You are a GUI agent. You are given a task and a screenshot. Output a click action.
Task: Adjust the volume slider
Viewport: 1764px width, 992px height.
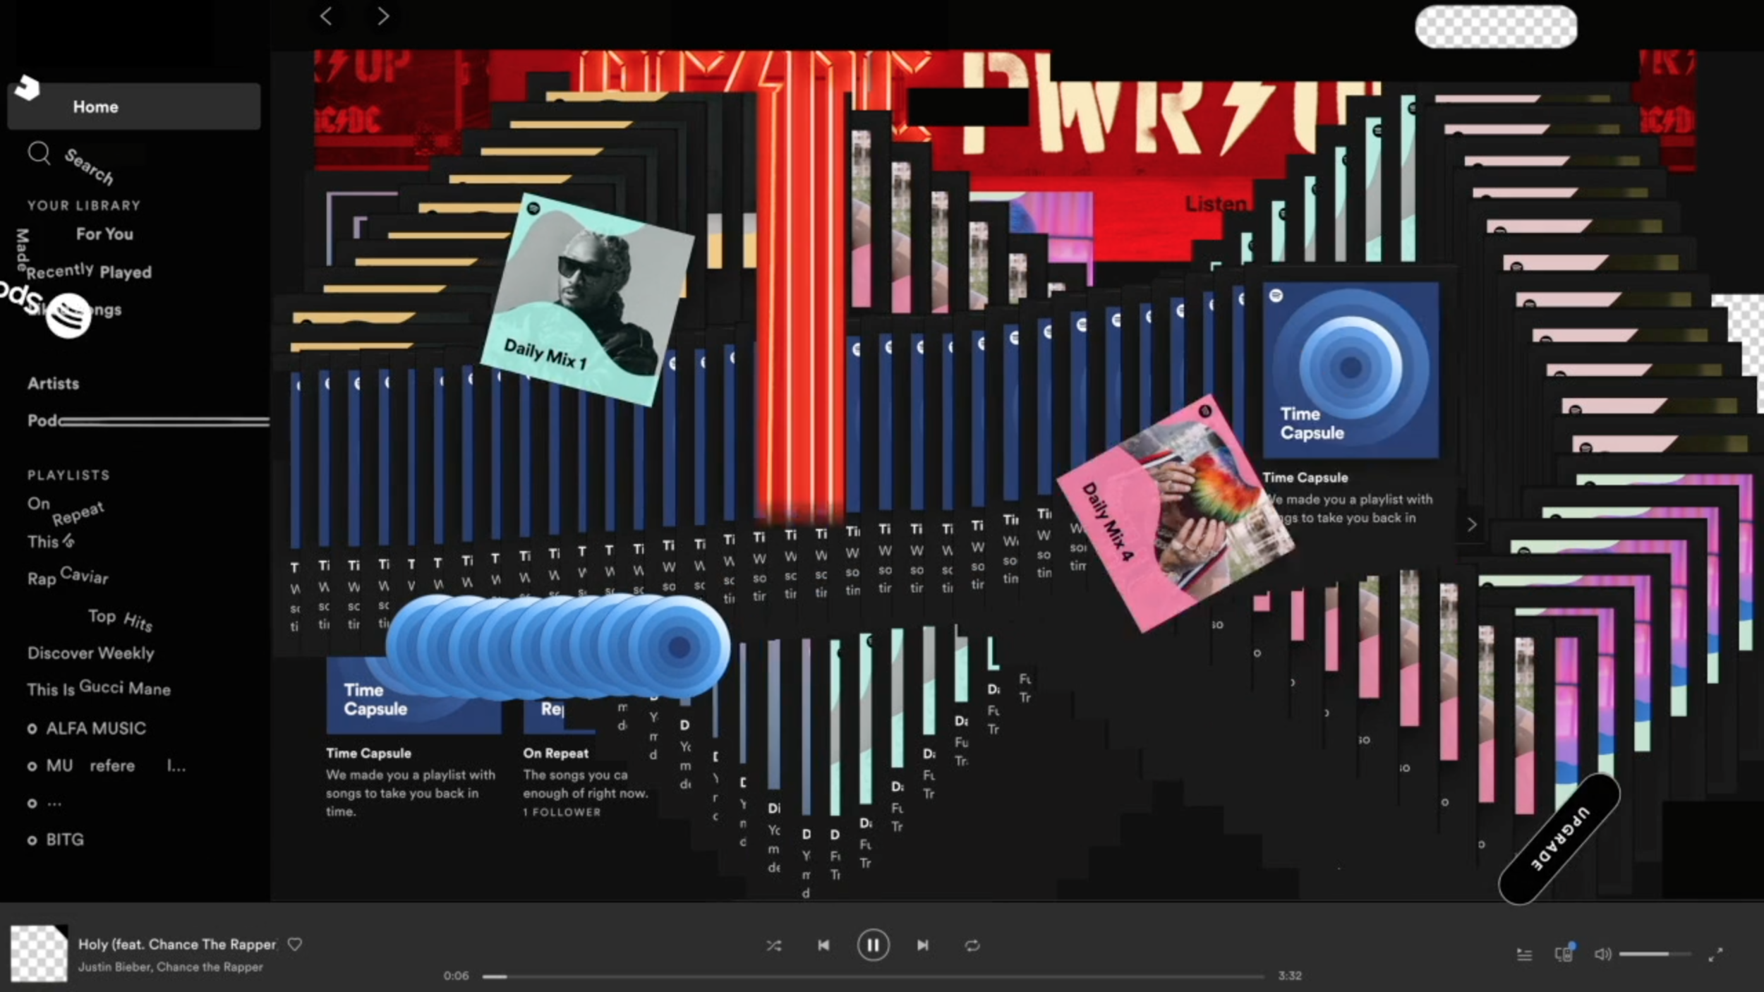click(1655, 954)
